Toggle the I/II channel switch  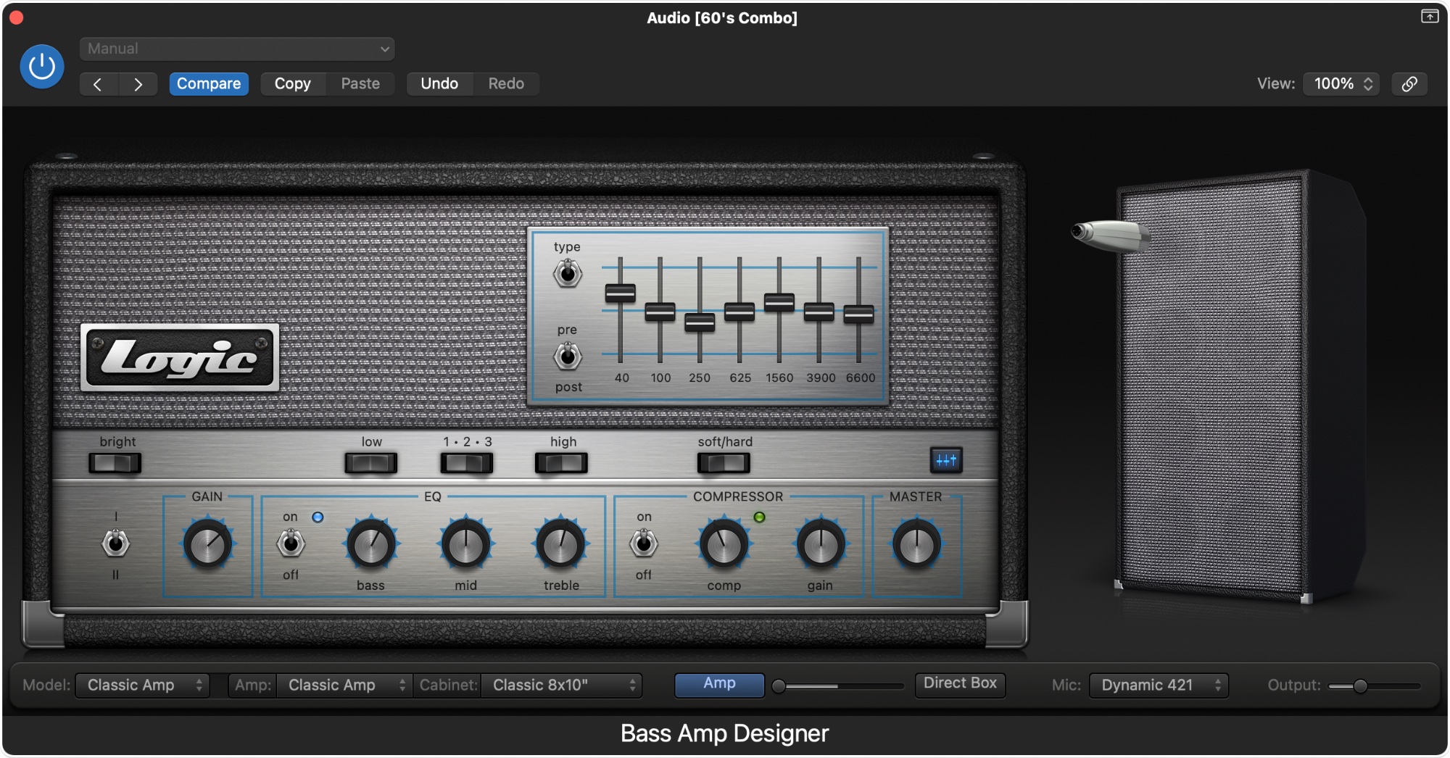coord(115,543)
